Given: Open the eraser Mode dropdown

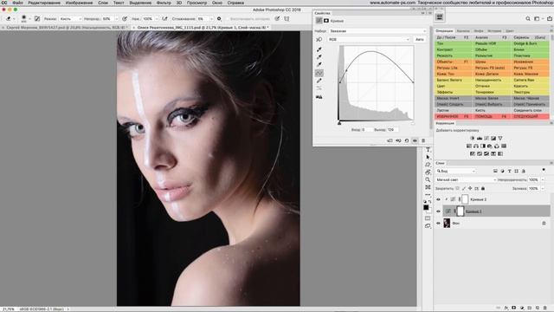Looking at the screenshot, I should tap(70, 19).
